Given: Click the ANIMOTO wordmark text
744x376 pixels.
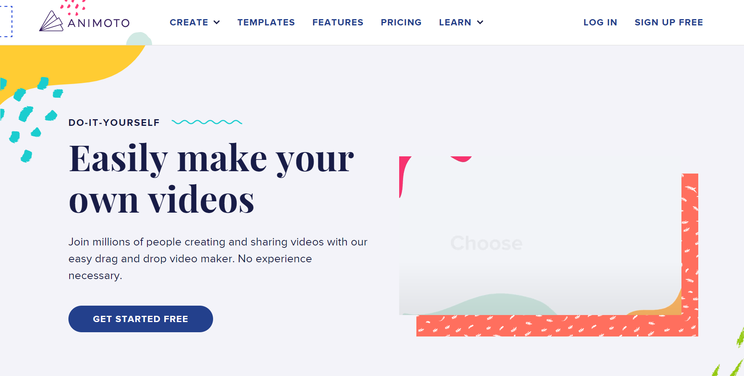Looking at the screenshot, I should click(99, 23).
